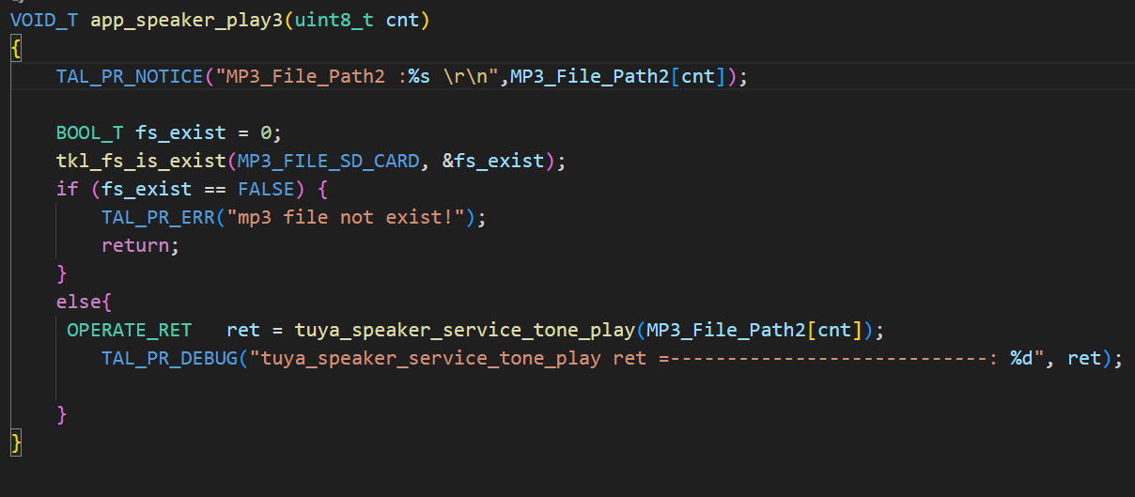1135x497 pixels.
Task: Click the BOOL_T type keyword
Action: coord(90,132)
